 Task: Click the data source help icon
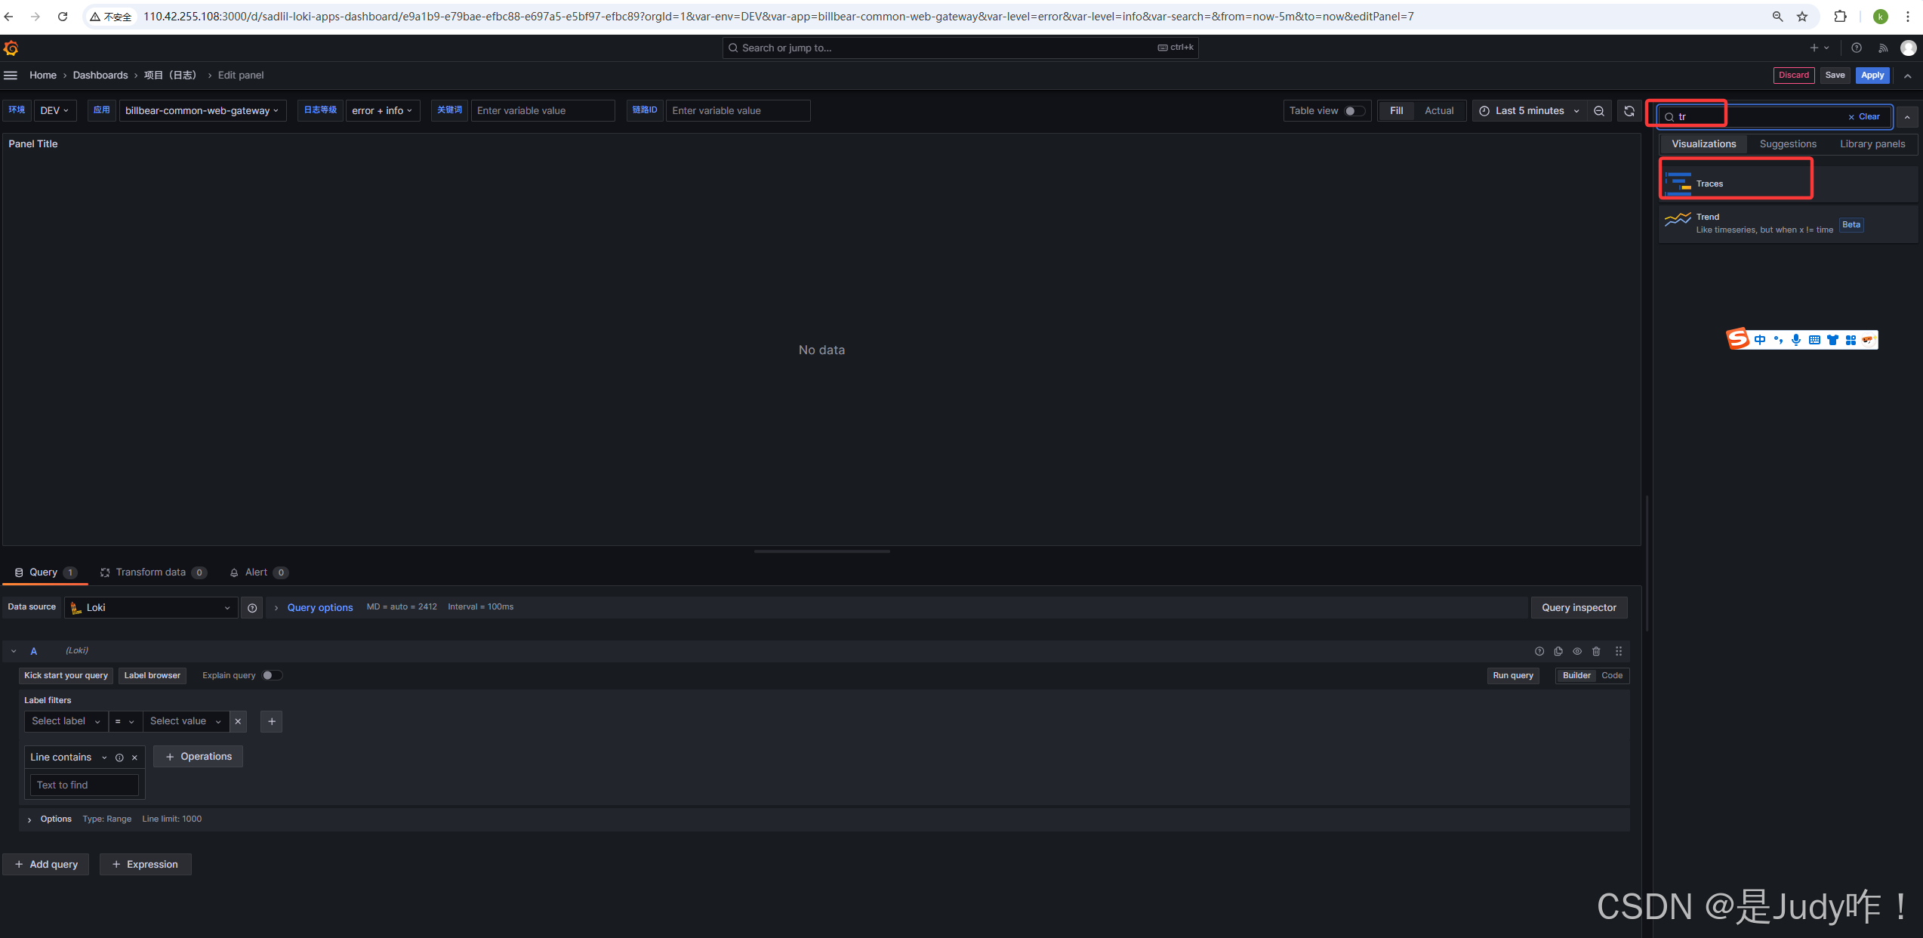(252, 608)
